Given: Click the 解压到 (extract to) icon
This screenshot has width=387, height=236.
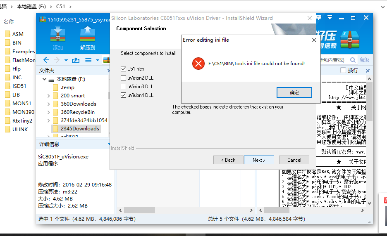Looking at the screenshot, I should pyautogui.click(x=88, y=38).
